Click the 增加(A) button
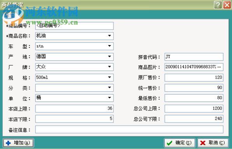The height and width of the screenshot is (149, 232). pyautogui.click(x=18, y=143)
